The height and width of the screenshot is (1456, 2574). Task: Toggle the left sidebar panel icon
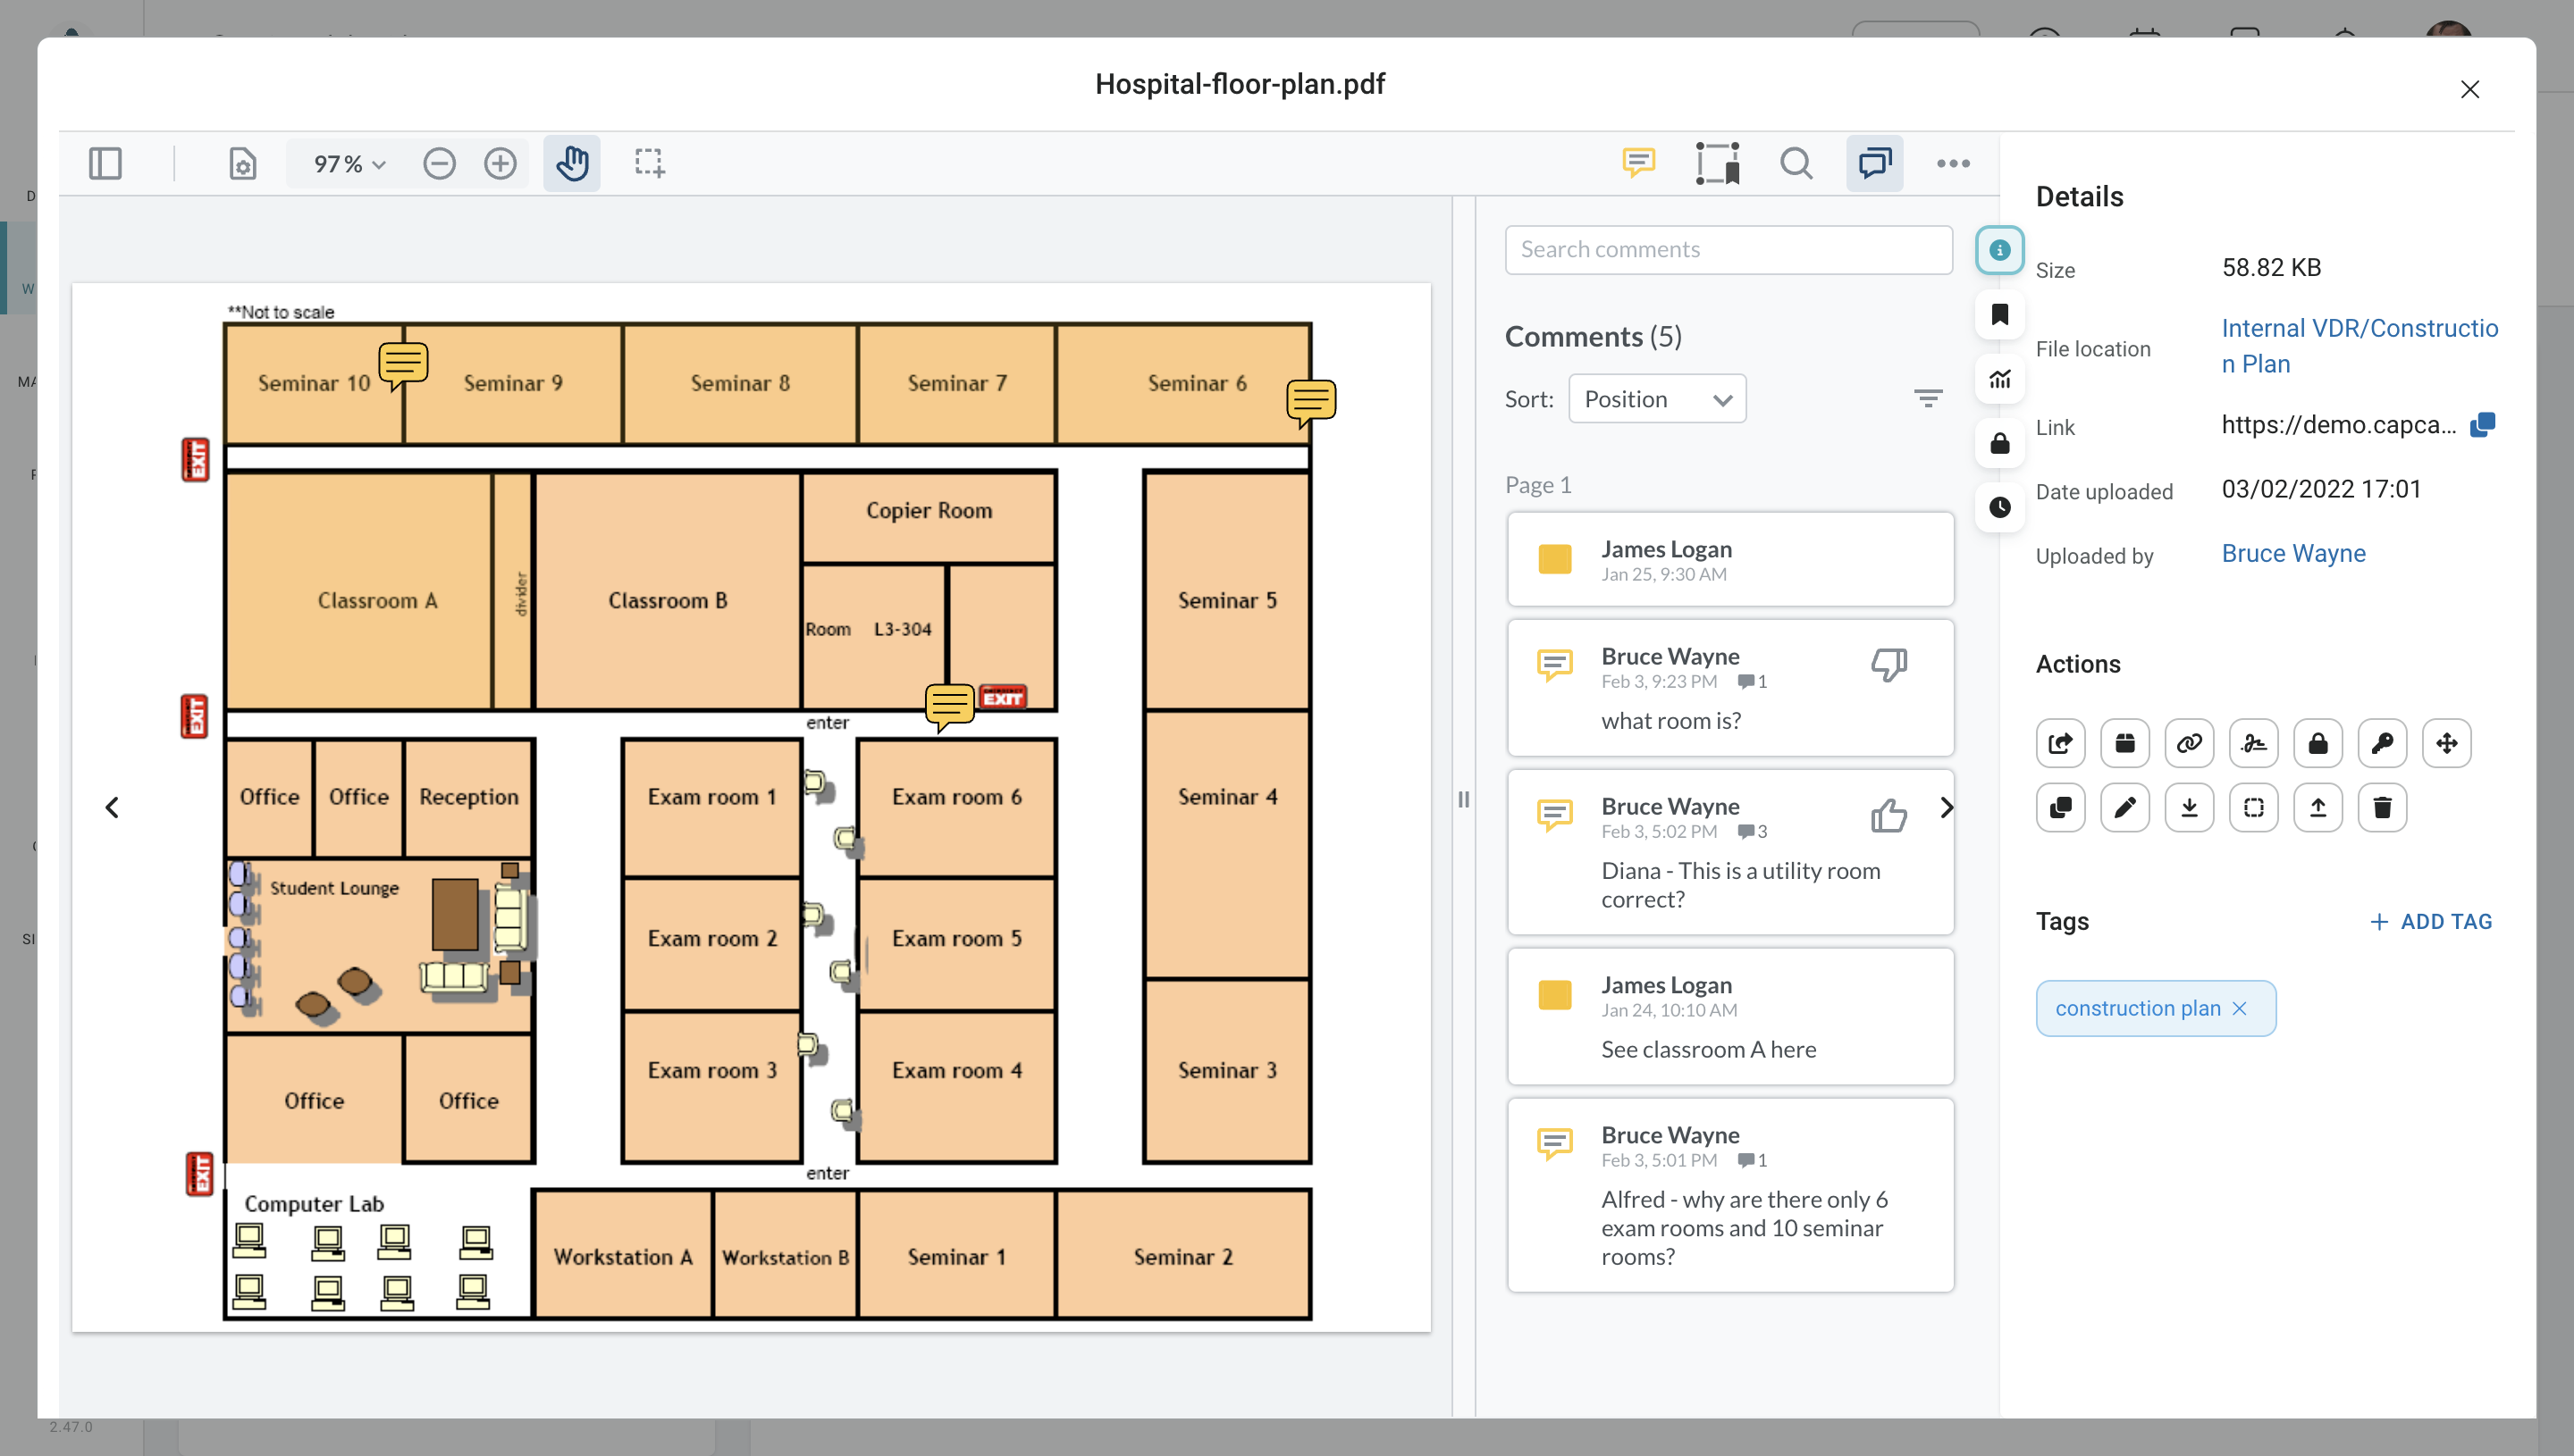(105, 163)
